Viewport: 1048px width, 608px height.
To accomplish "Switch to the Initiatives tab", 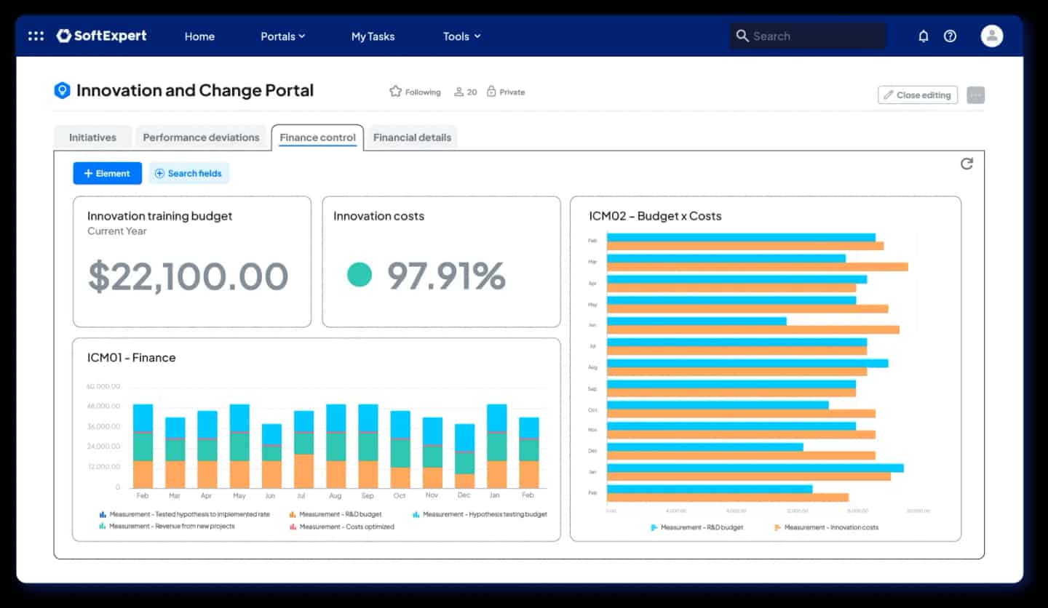I will [92, 137].
